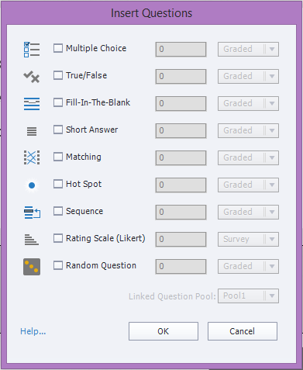
Task: Click the True/False checkmark-cross icon
Action: [32, 77]
